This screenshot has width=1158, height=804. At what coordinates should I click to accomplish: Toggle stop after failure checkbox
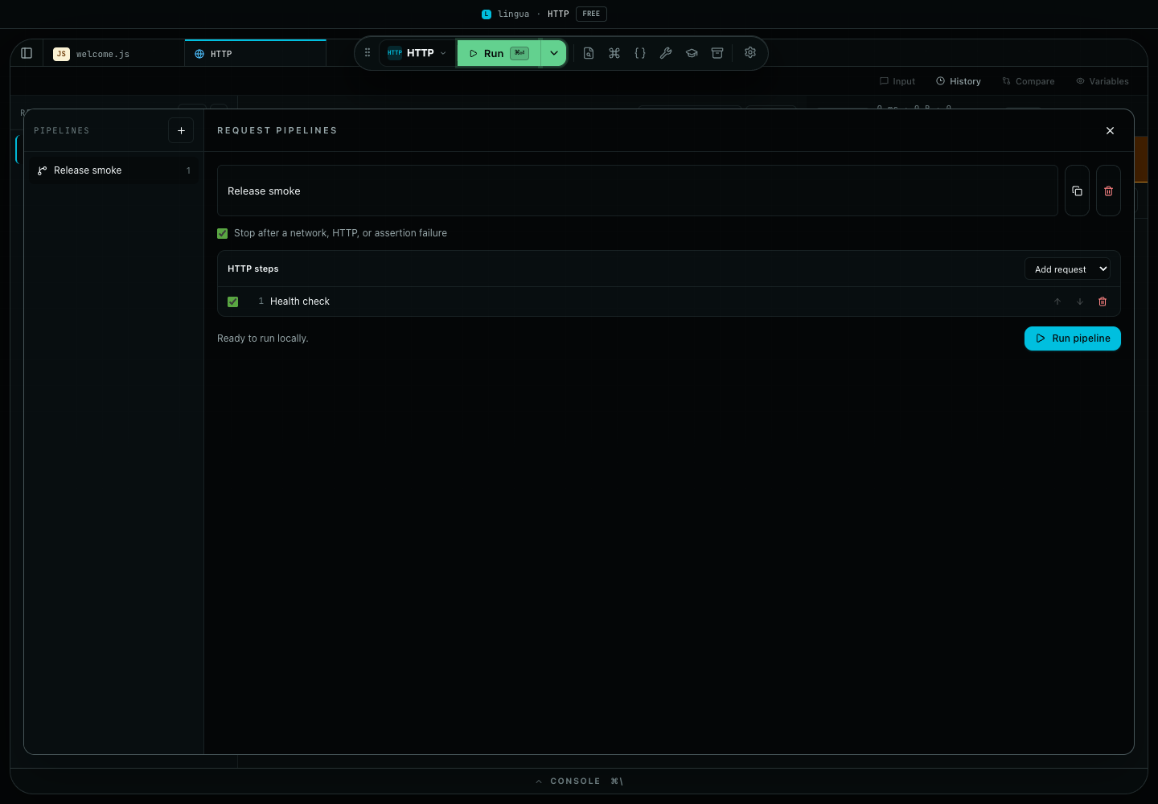[x=223, y=233]
